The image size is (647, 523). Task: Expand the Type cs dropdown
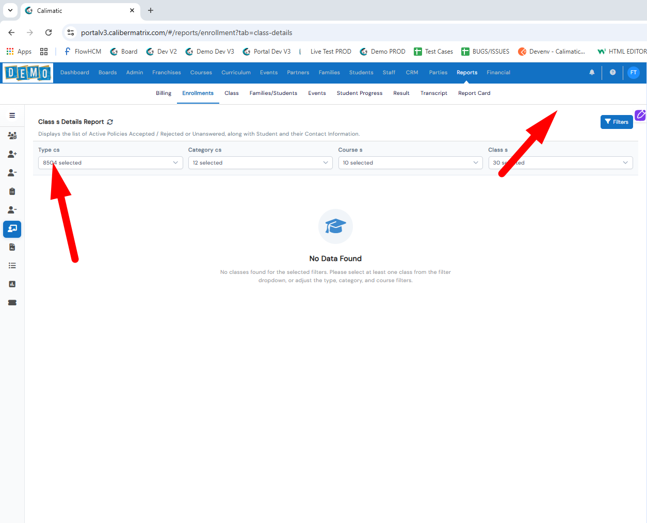tap(110, 163)
